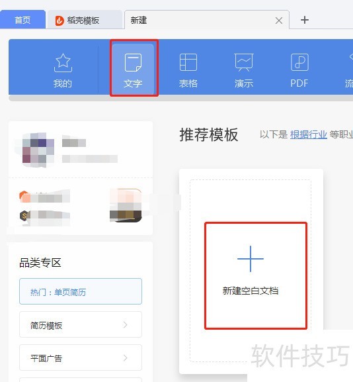Select the PDF icon
This screenshot has height=382, width=353.
(299, 62)
